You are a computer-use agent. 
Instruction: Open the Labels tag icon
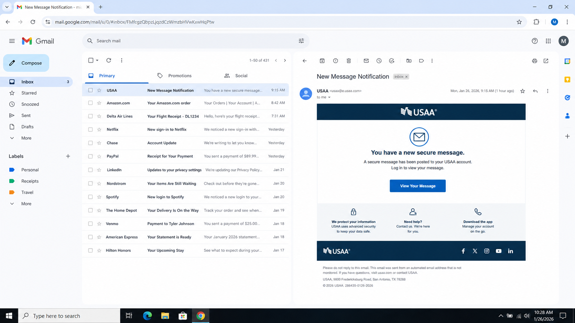click(421, 61)
